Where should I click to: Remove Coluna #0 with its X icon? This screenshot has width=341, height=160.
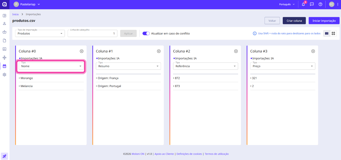82,51
